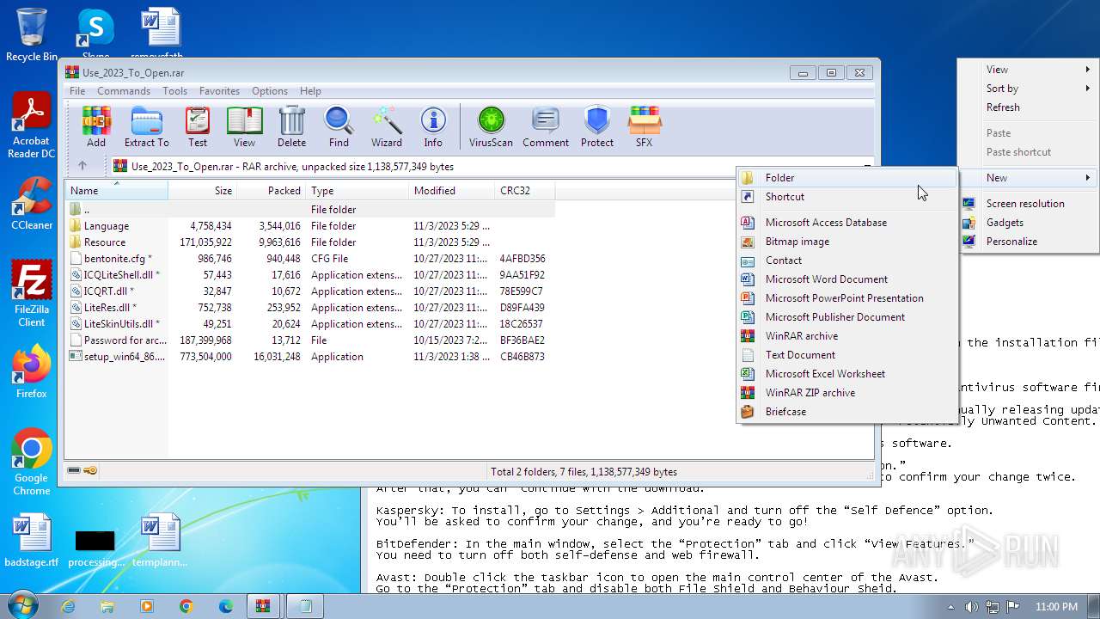Click the Test archive icon
Screen dimensions: 1100x619
coord(198,126)
